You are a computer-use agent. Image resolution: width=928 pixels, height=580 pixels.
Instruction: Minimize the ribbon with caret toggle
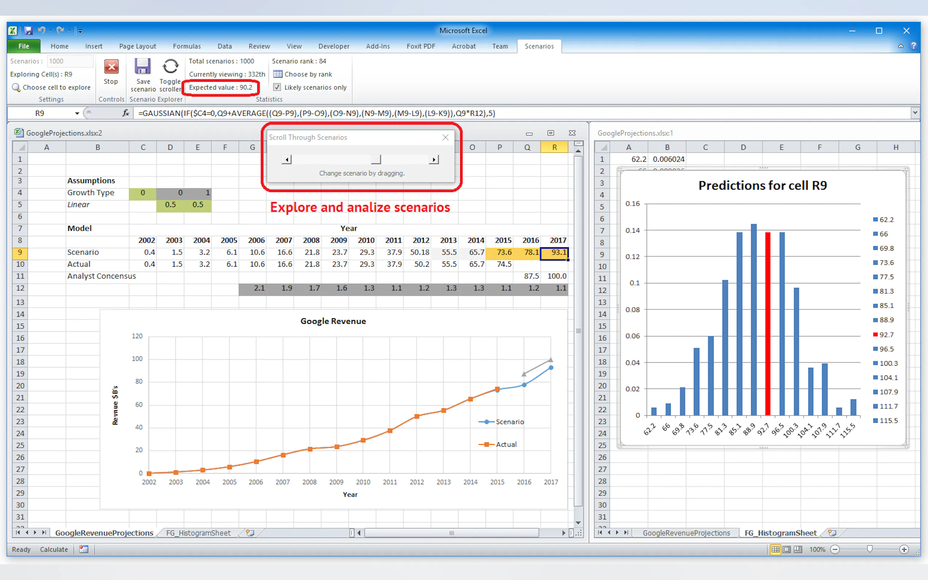pos(900,46)
